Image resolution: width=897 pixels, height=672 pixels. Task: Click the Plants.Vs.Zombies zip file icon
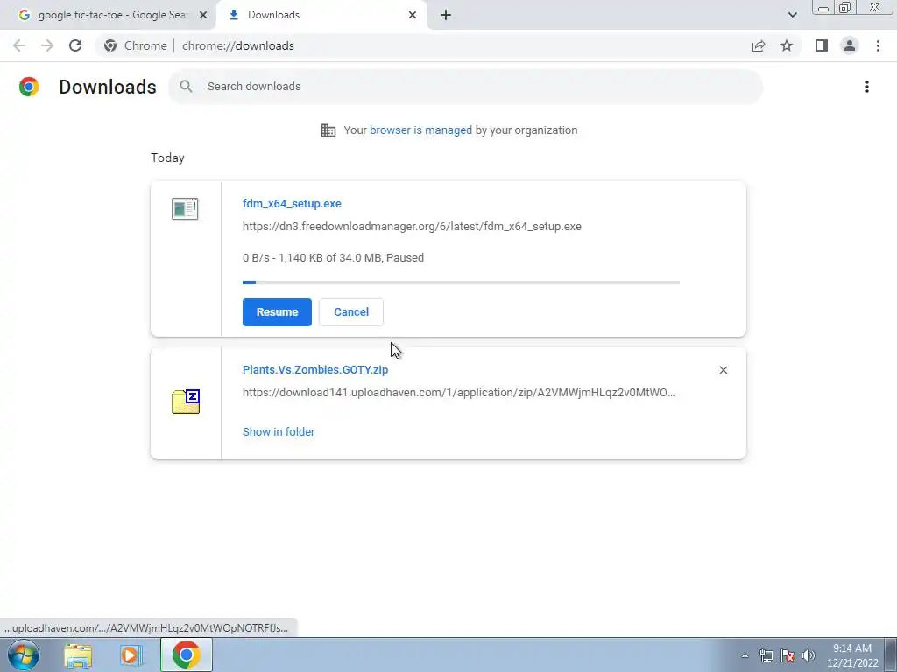pyautogui.click(x=186, y=401)
